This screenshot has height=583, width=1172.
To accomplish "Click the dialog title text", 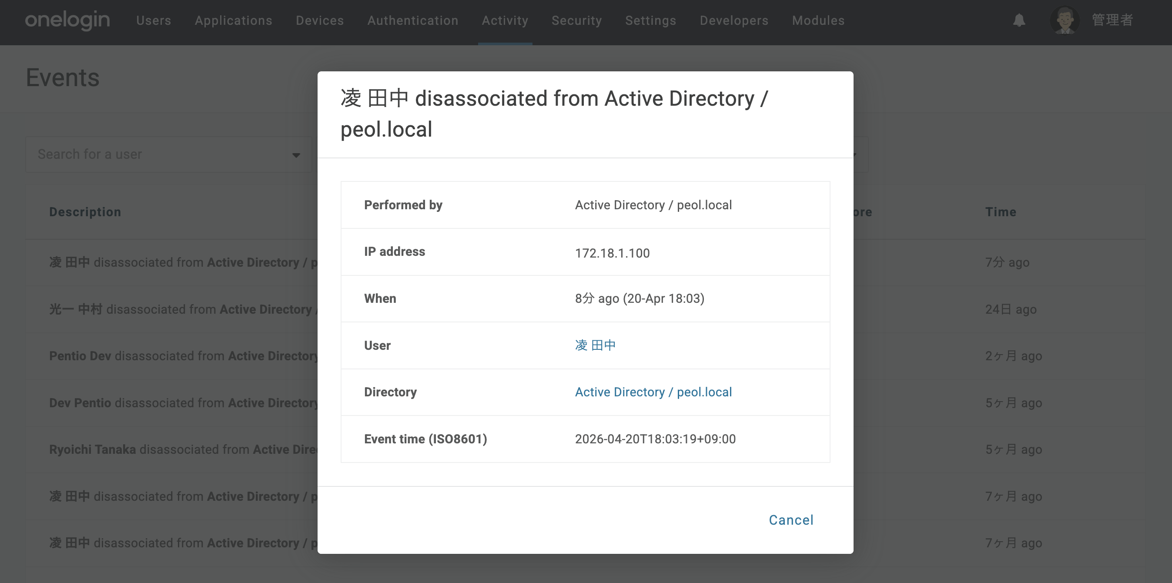I will (x=554, y=114).
